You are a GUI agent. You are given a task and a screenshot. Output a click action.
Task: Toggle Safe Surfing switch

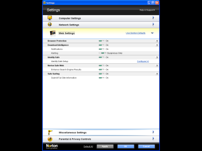[x=101, y=74]
